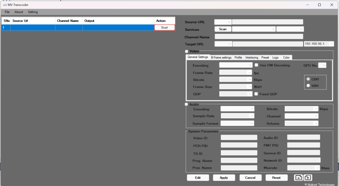Switch to the B-Frame settings tab
This screenshot has height=186, width=339.
point(221,58)
